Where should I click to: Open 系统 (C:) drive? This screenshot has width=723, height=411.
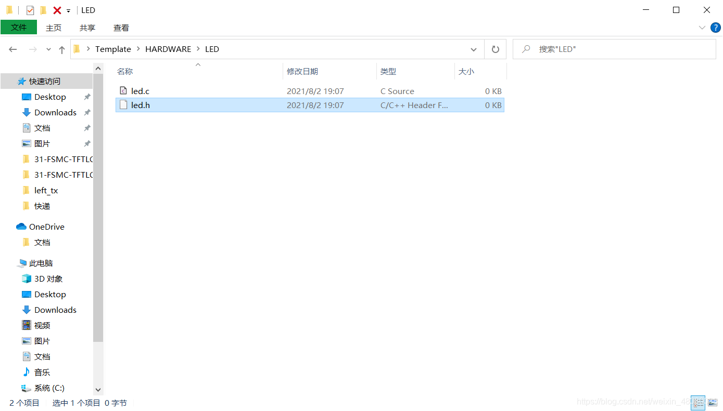[49, 388]
